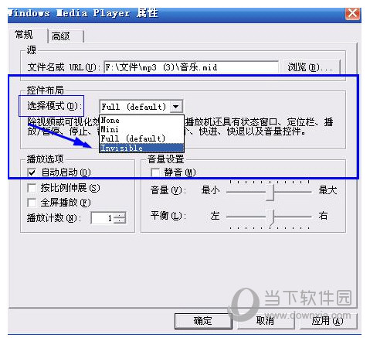370x338 pixels.
Task: Click the 应用(A) apply button
Action: coord(328,321)
